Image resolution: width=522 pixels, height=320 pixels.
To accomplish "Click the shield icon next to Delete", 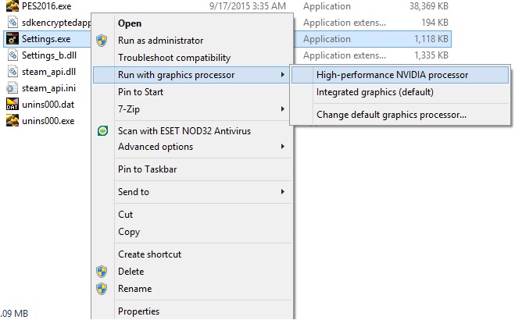I will (102, 272).
